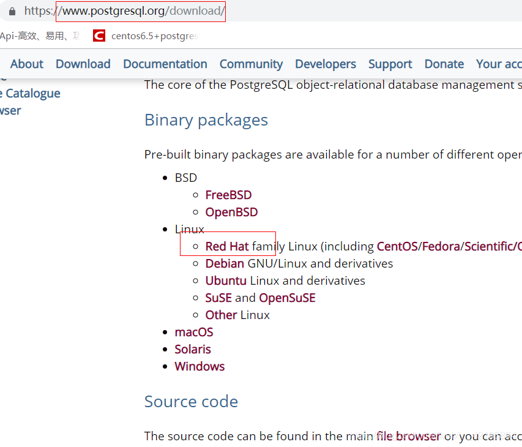Open the Donate page link
The width and height of the screenshot is (522, 447).
(x=444, y=64)
